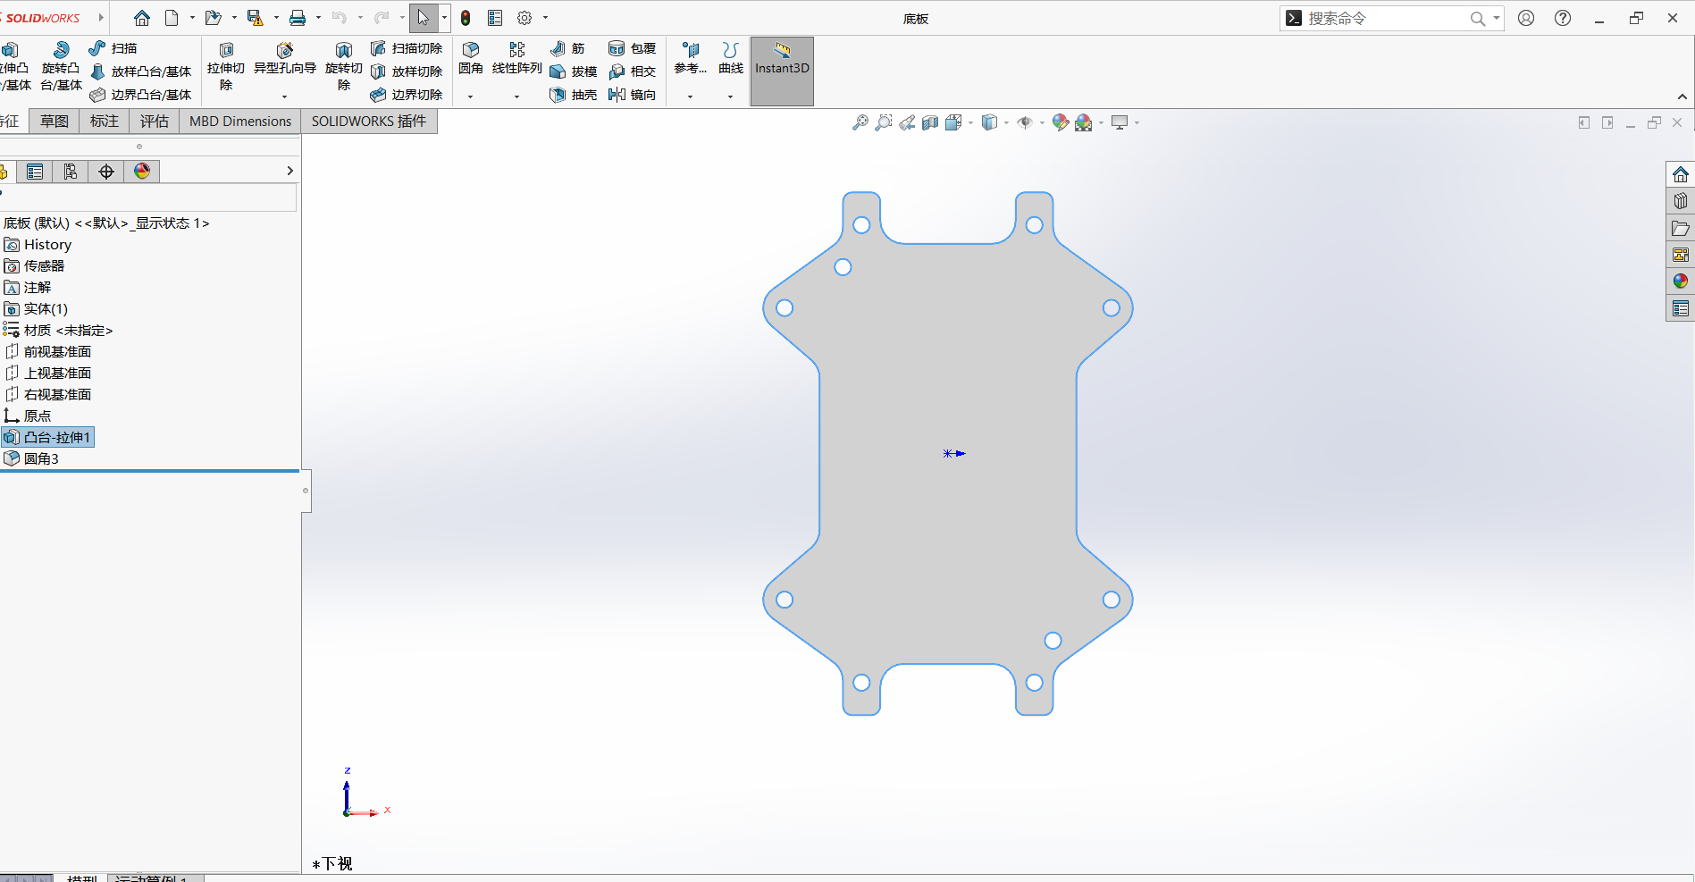Select Linear Pattern (线性阵列)

click(517, 59)
